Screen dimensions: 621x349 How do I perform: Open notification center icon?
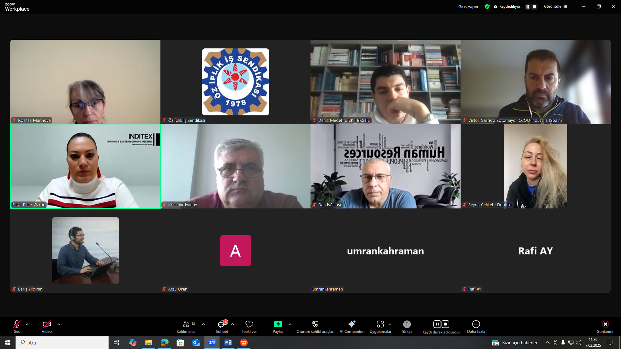(x=610, y=343)
